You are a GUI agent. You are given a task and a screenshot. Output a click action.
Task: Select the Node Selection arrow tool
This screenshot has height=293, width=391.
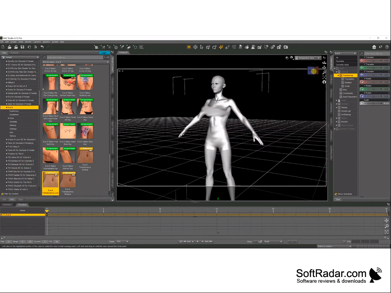tap(202, 47)
